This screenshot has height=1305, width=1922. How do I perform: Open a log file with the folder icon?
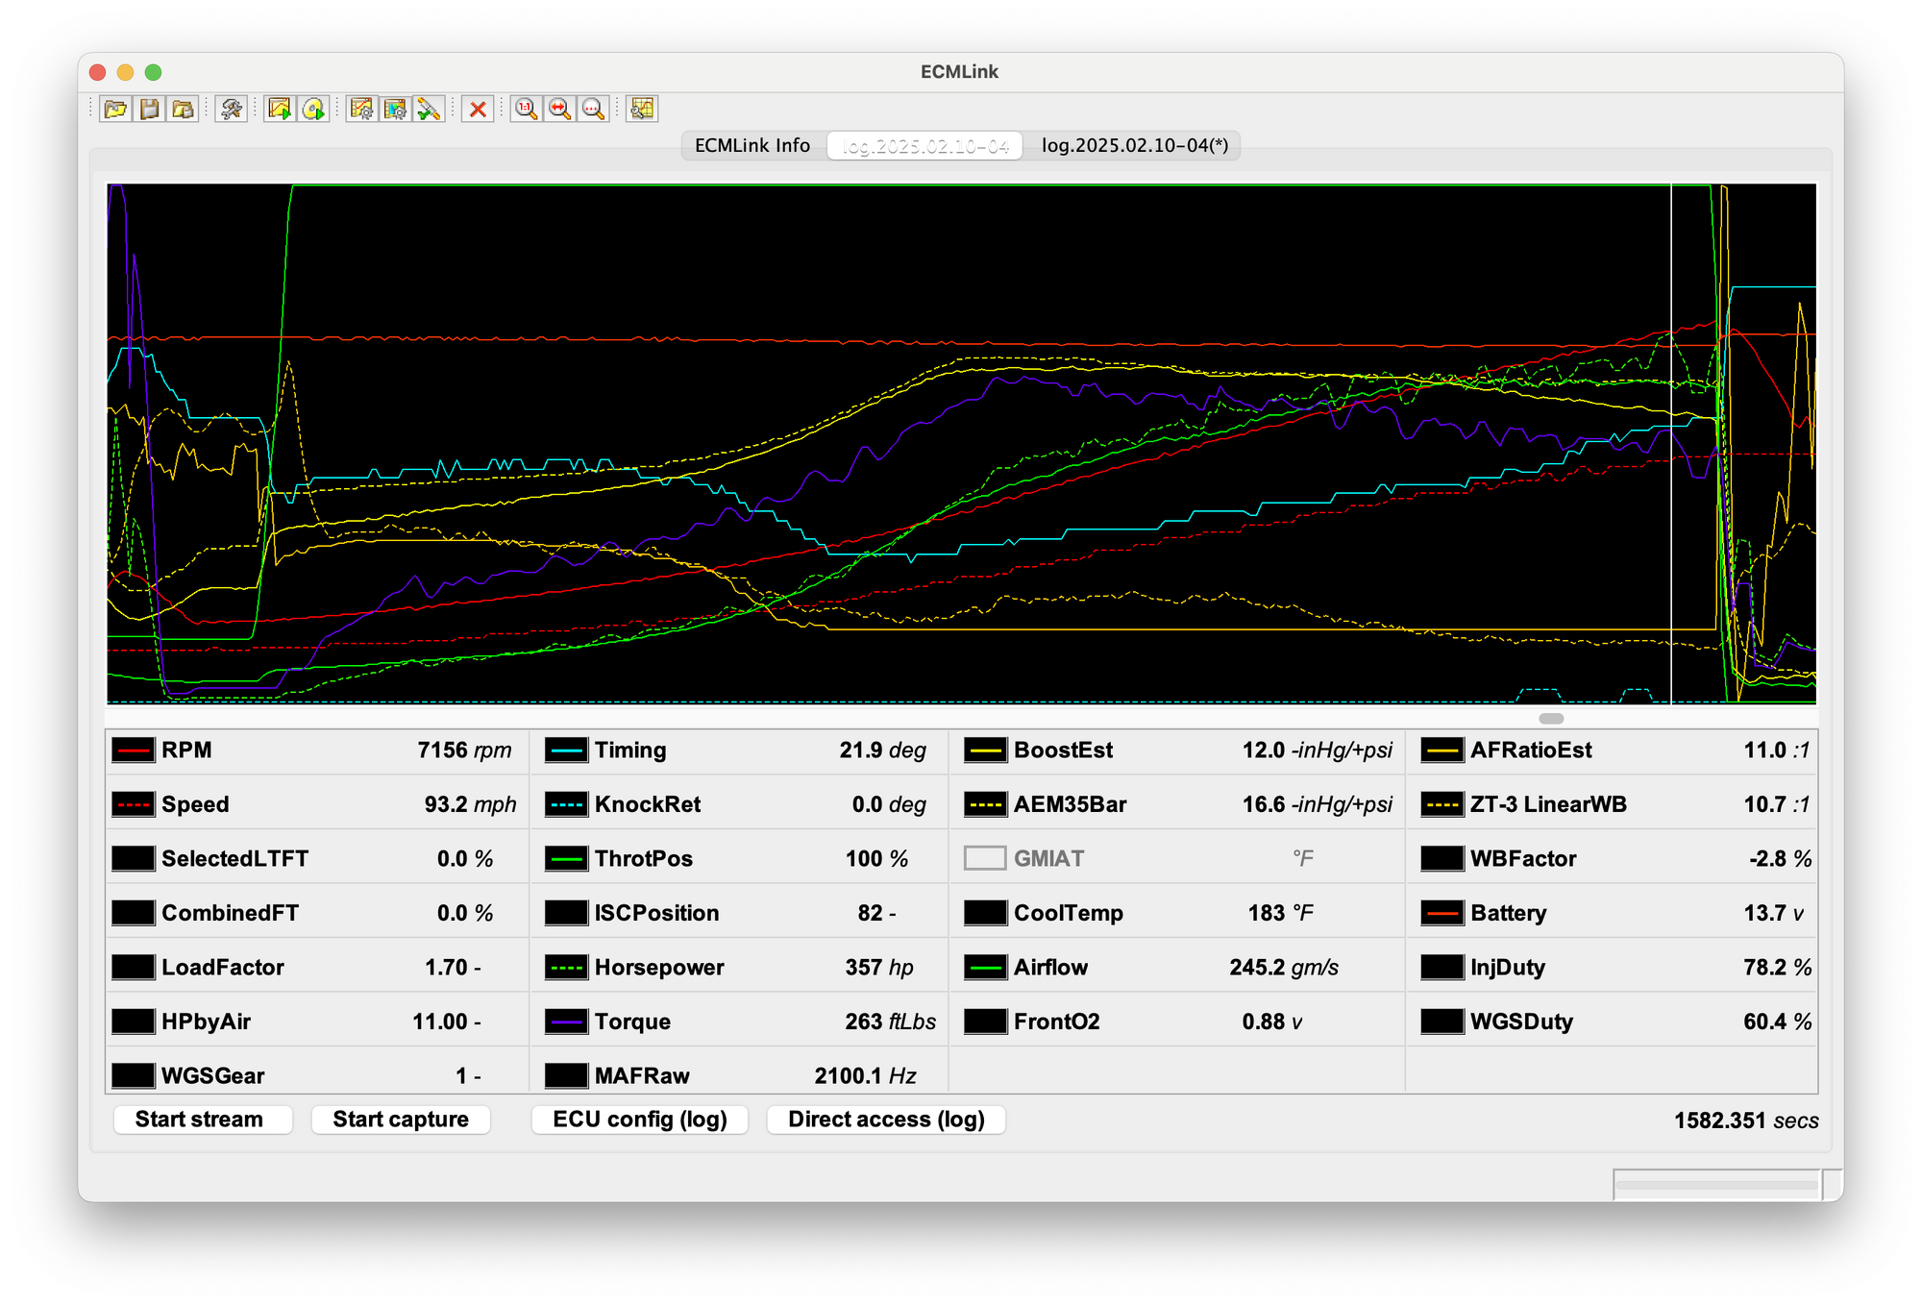click(x=115, y=109)
